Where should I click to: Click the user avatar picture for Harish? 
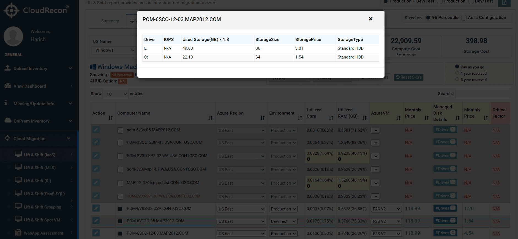point(13,36)
